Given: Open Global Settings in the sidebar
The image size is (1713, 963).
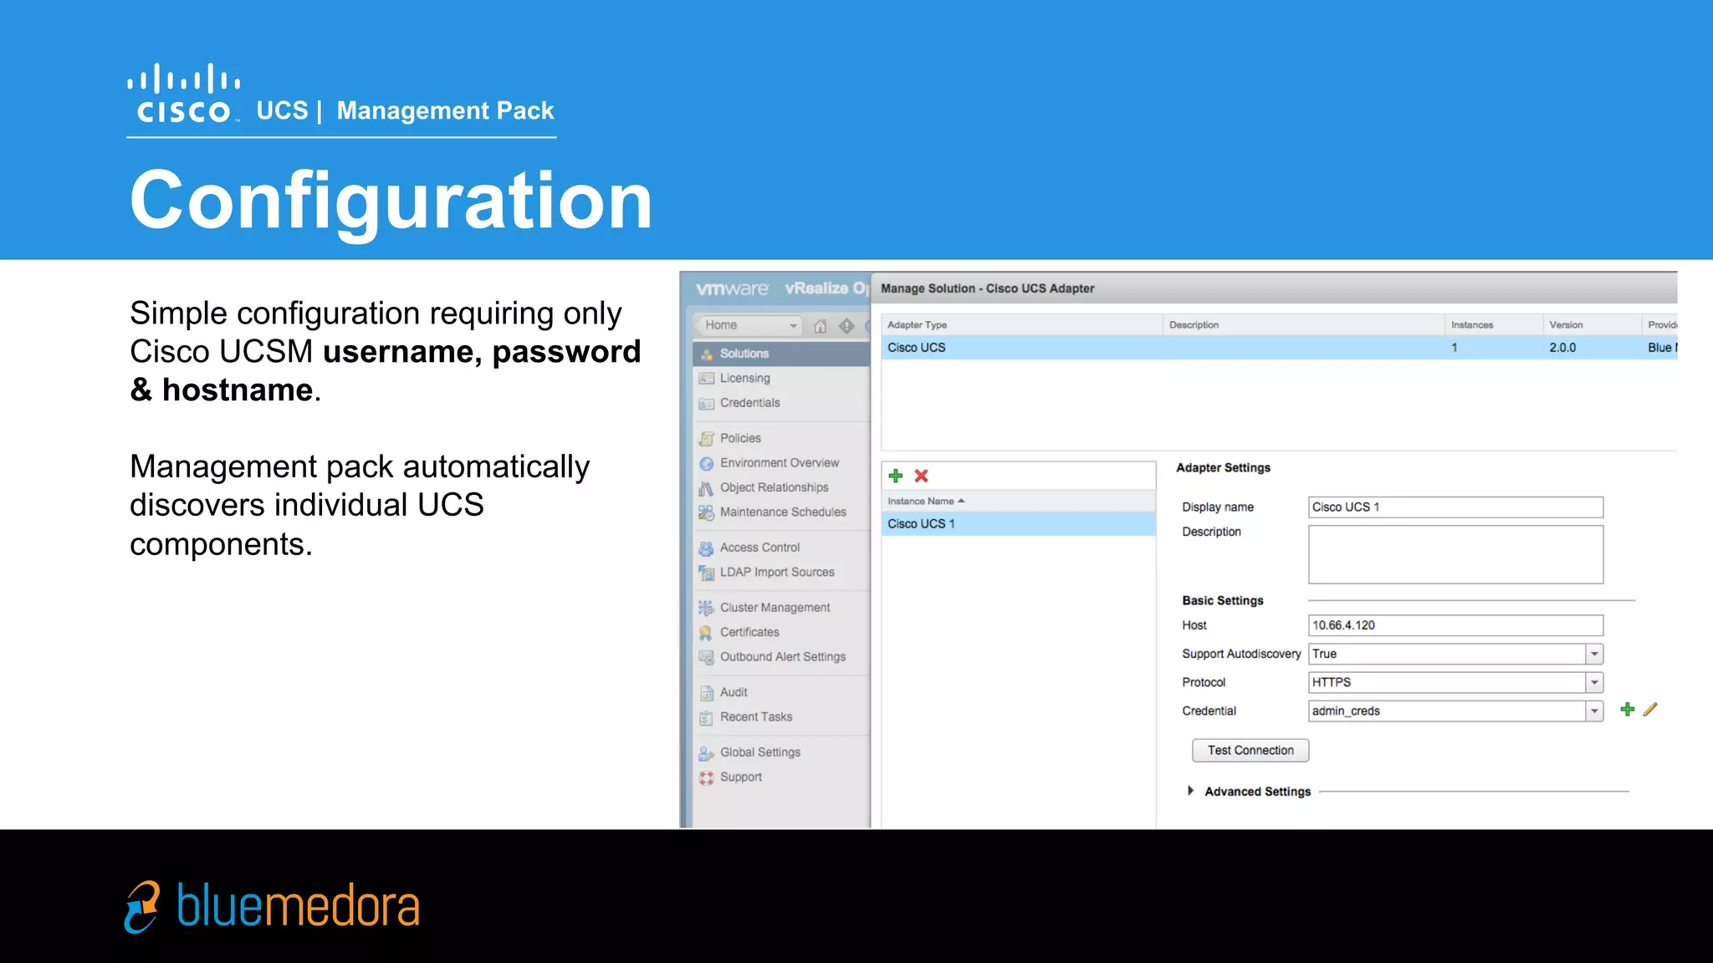Looking at the screenshot, I should click(760, 752).
